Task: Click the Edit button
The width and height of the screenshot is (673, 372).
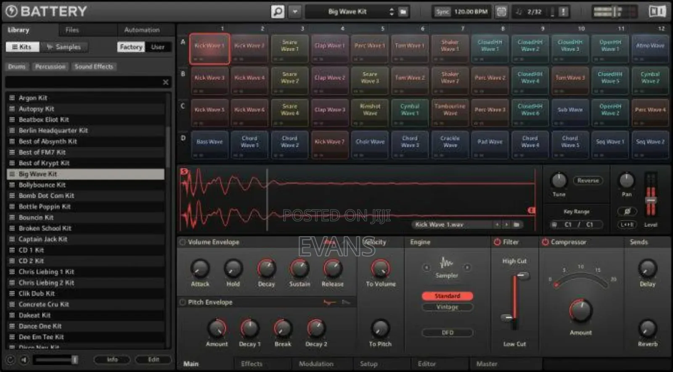Action: pyautogui.click(x=154, y=360)
